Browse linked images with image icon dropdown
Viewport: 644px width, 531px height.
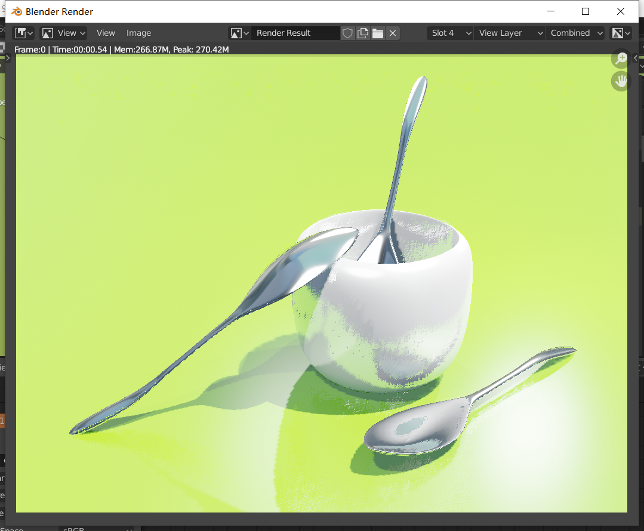[x=239, y=33]
